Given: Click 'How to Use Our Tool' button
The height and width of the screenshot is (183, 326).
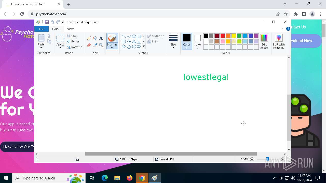Looking at the screenshot, I should tap(17, 147).
